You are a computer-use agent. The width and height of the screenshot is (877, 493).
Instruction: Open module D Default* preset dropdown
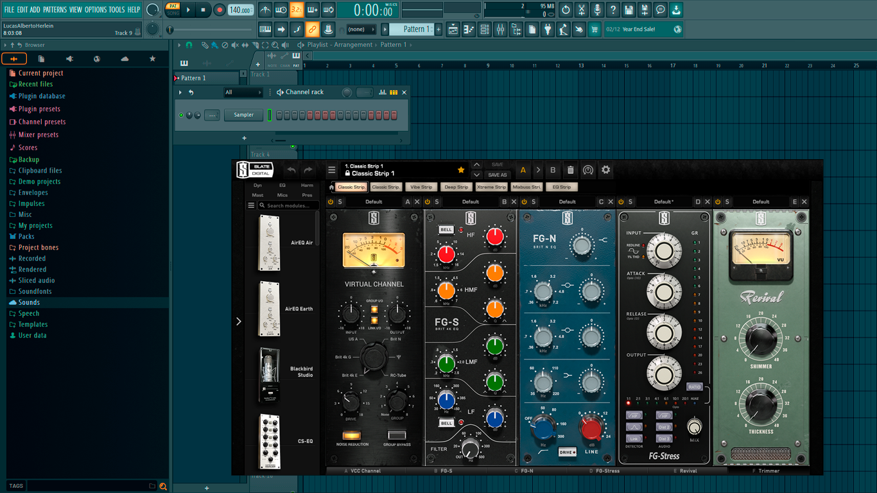pos(664,202)
